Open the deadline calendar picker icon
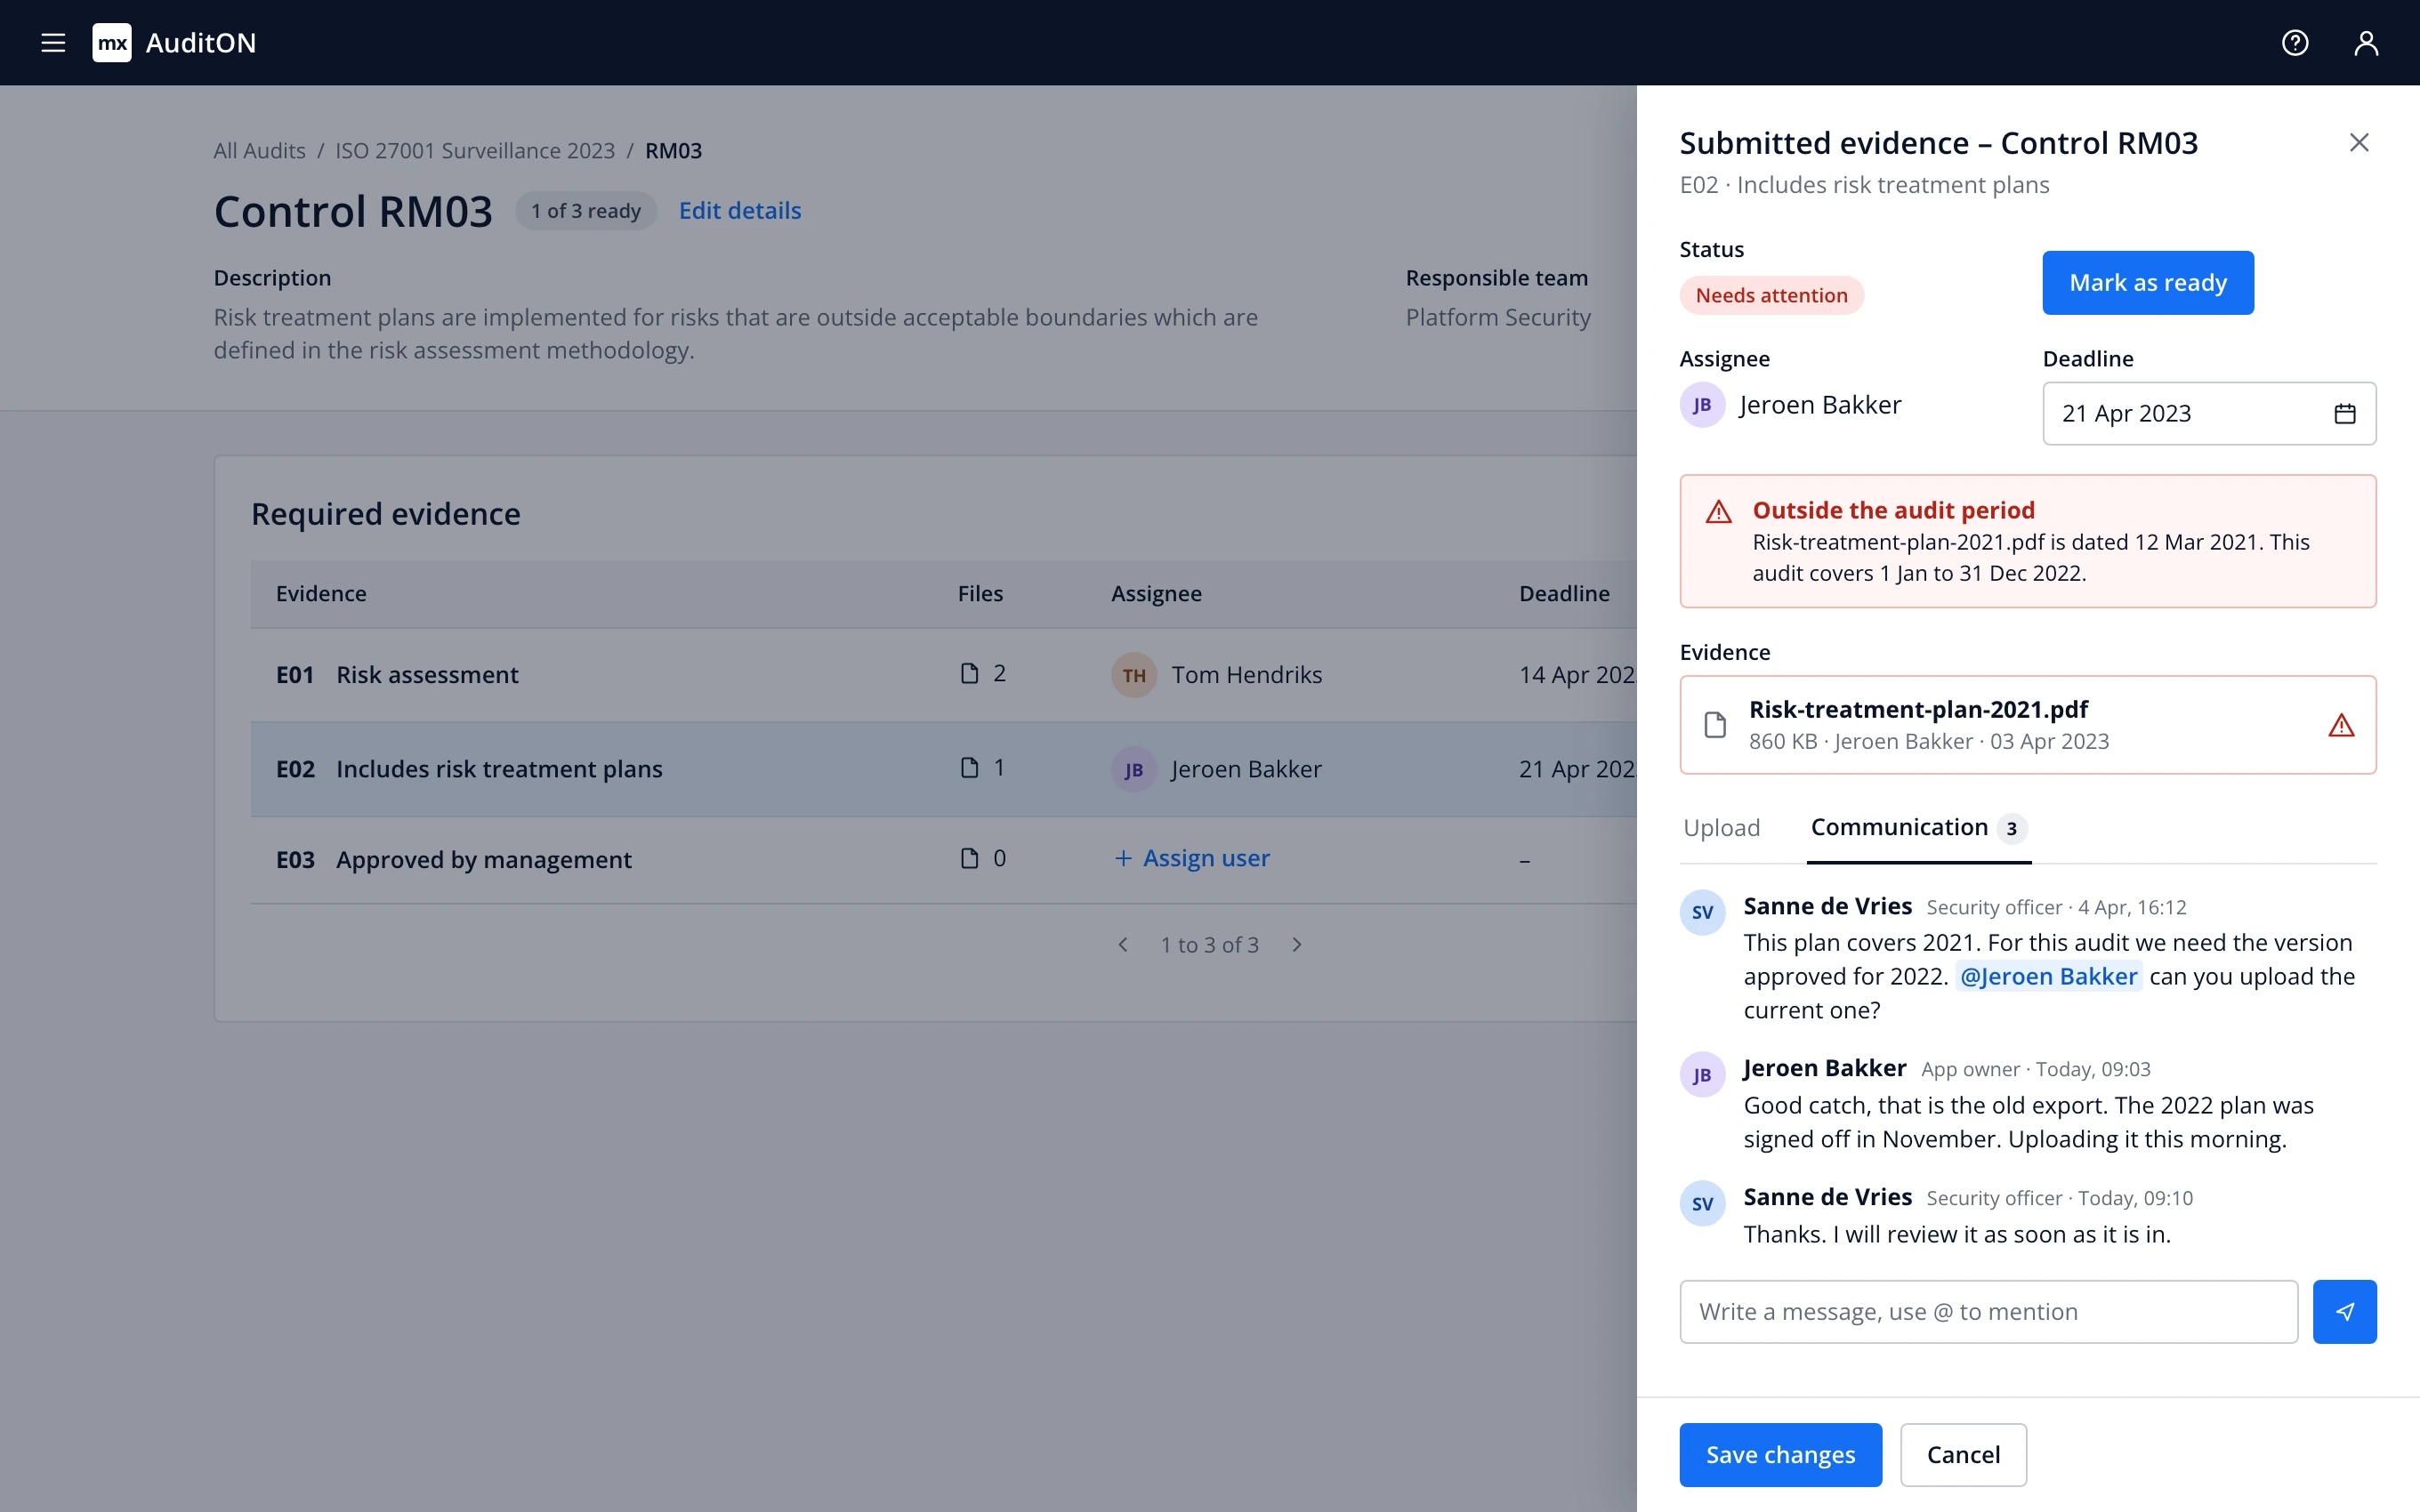 click(x=2345, y=414)
